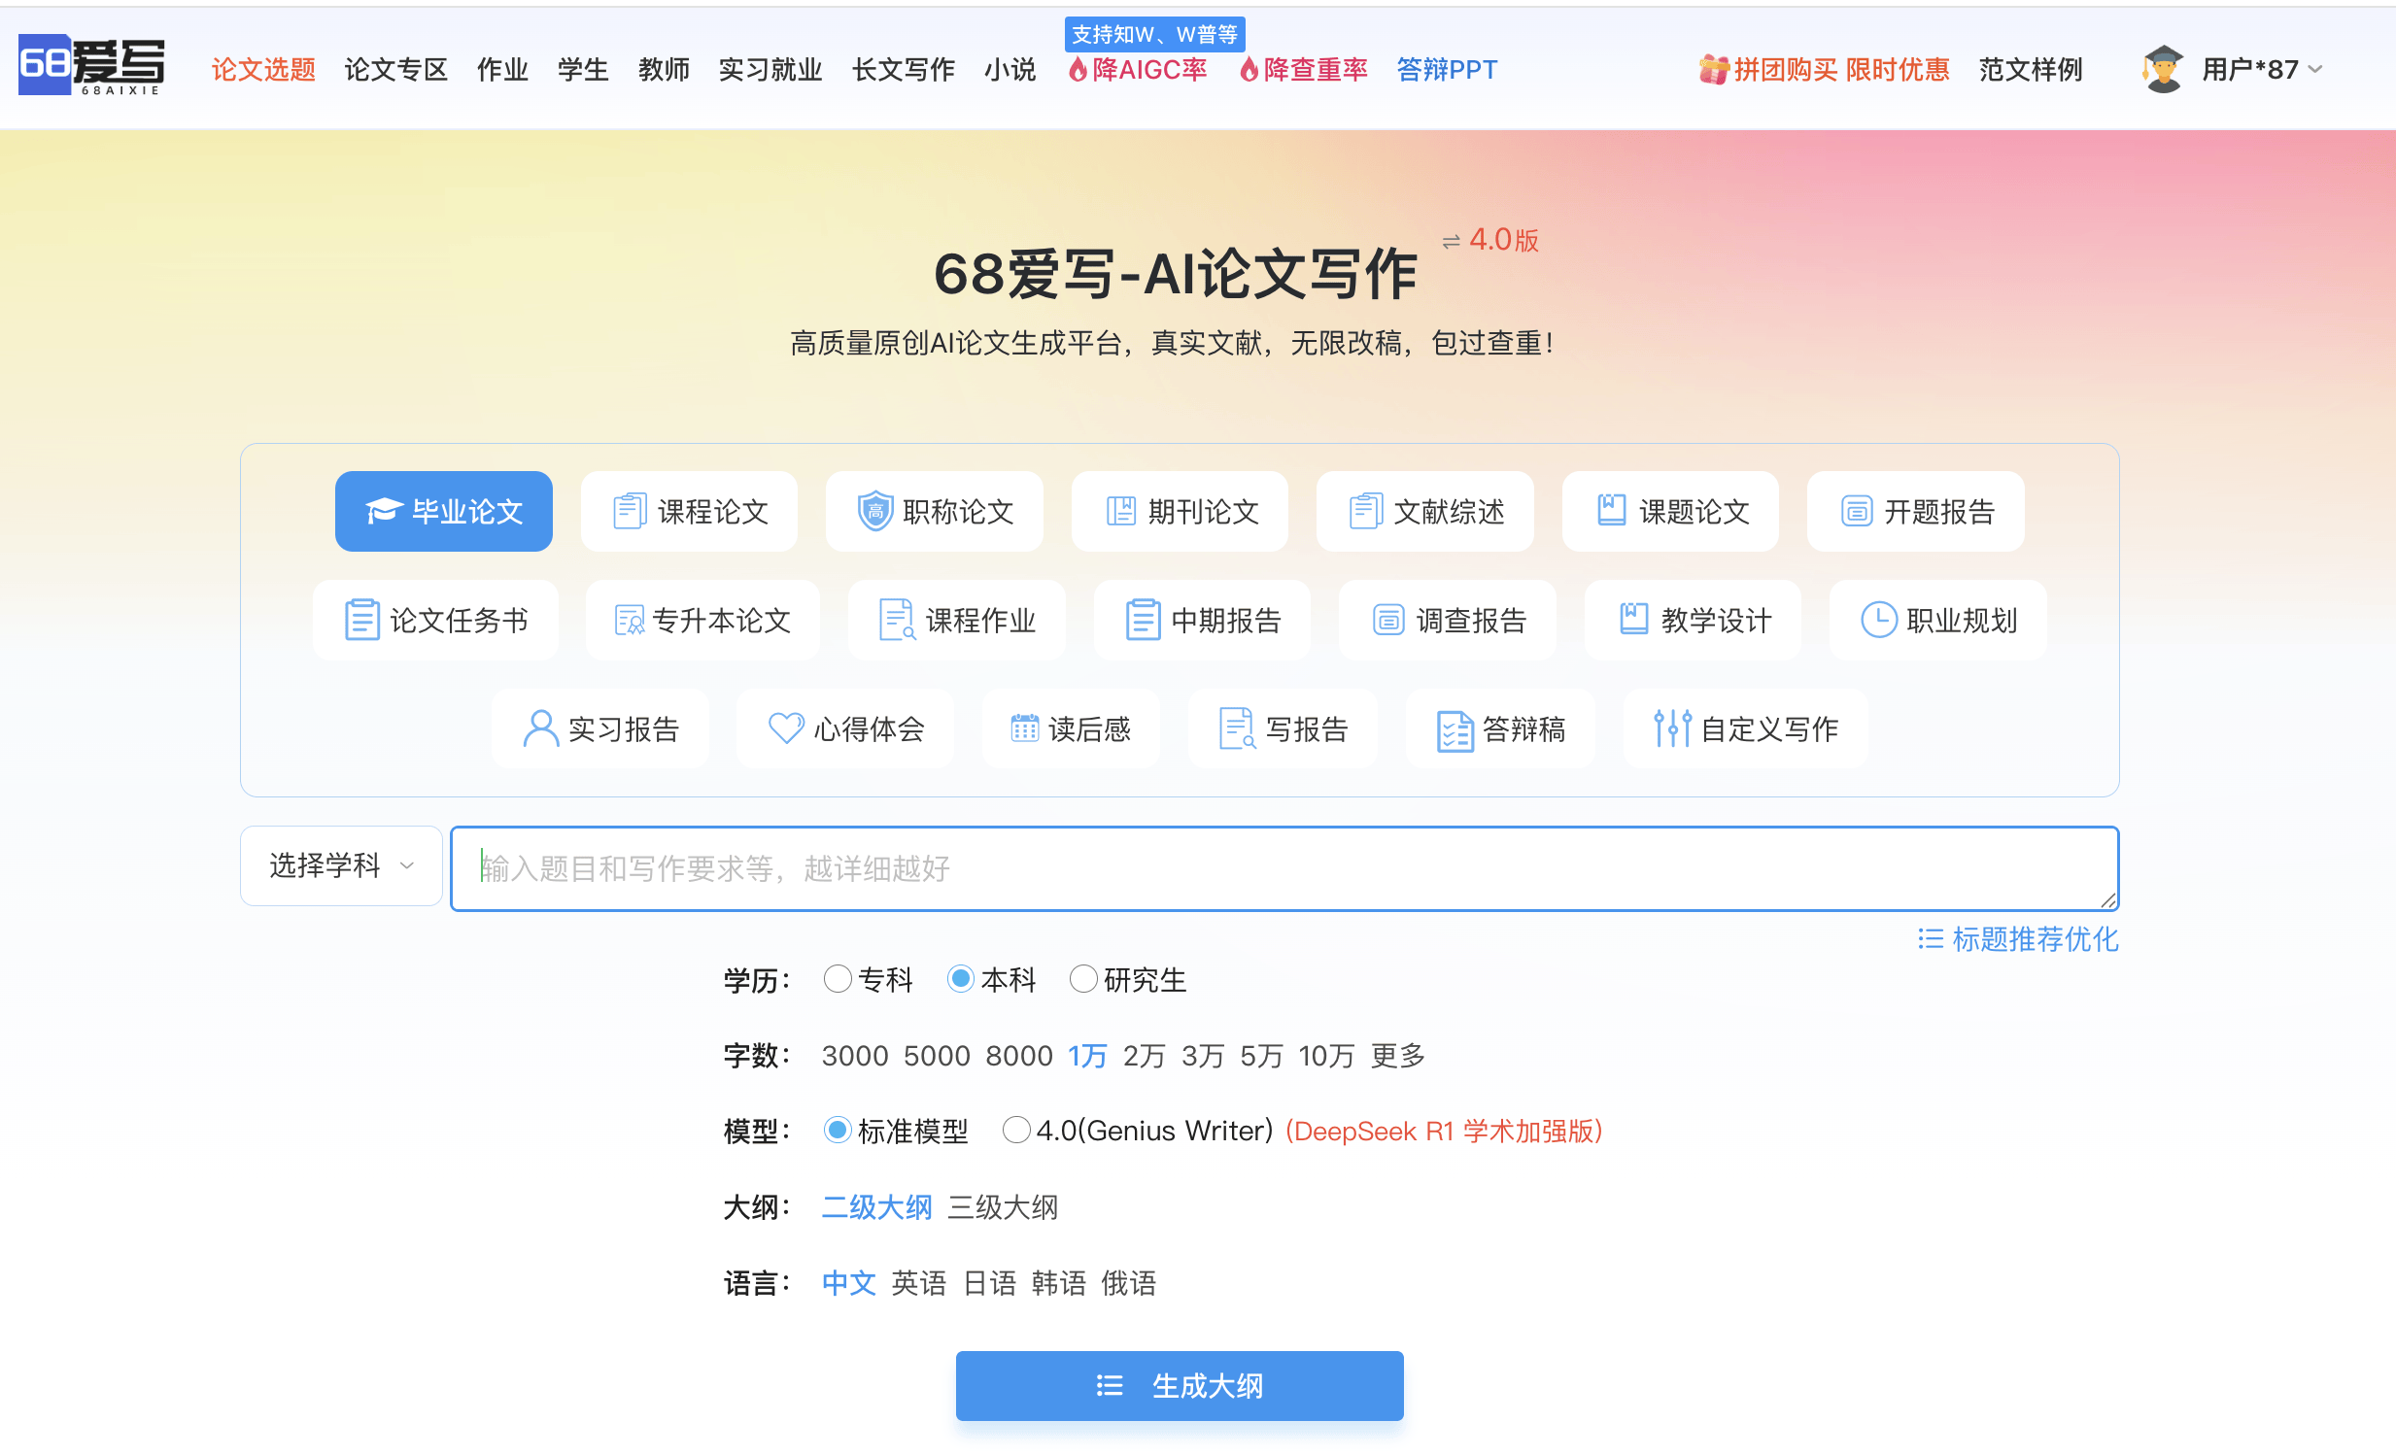2396x1455 pixels.
Task: Switch model to 4.0(Genius Writer)
Action: [x=1017, y=1130]
